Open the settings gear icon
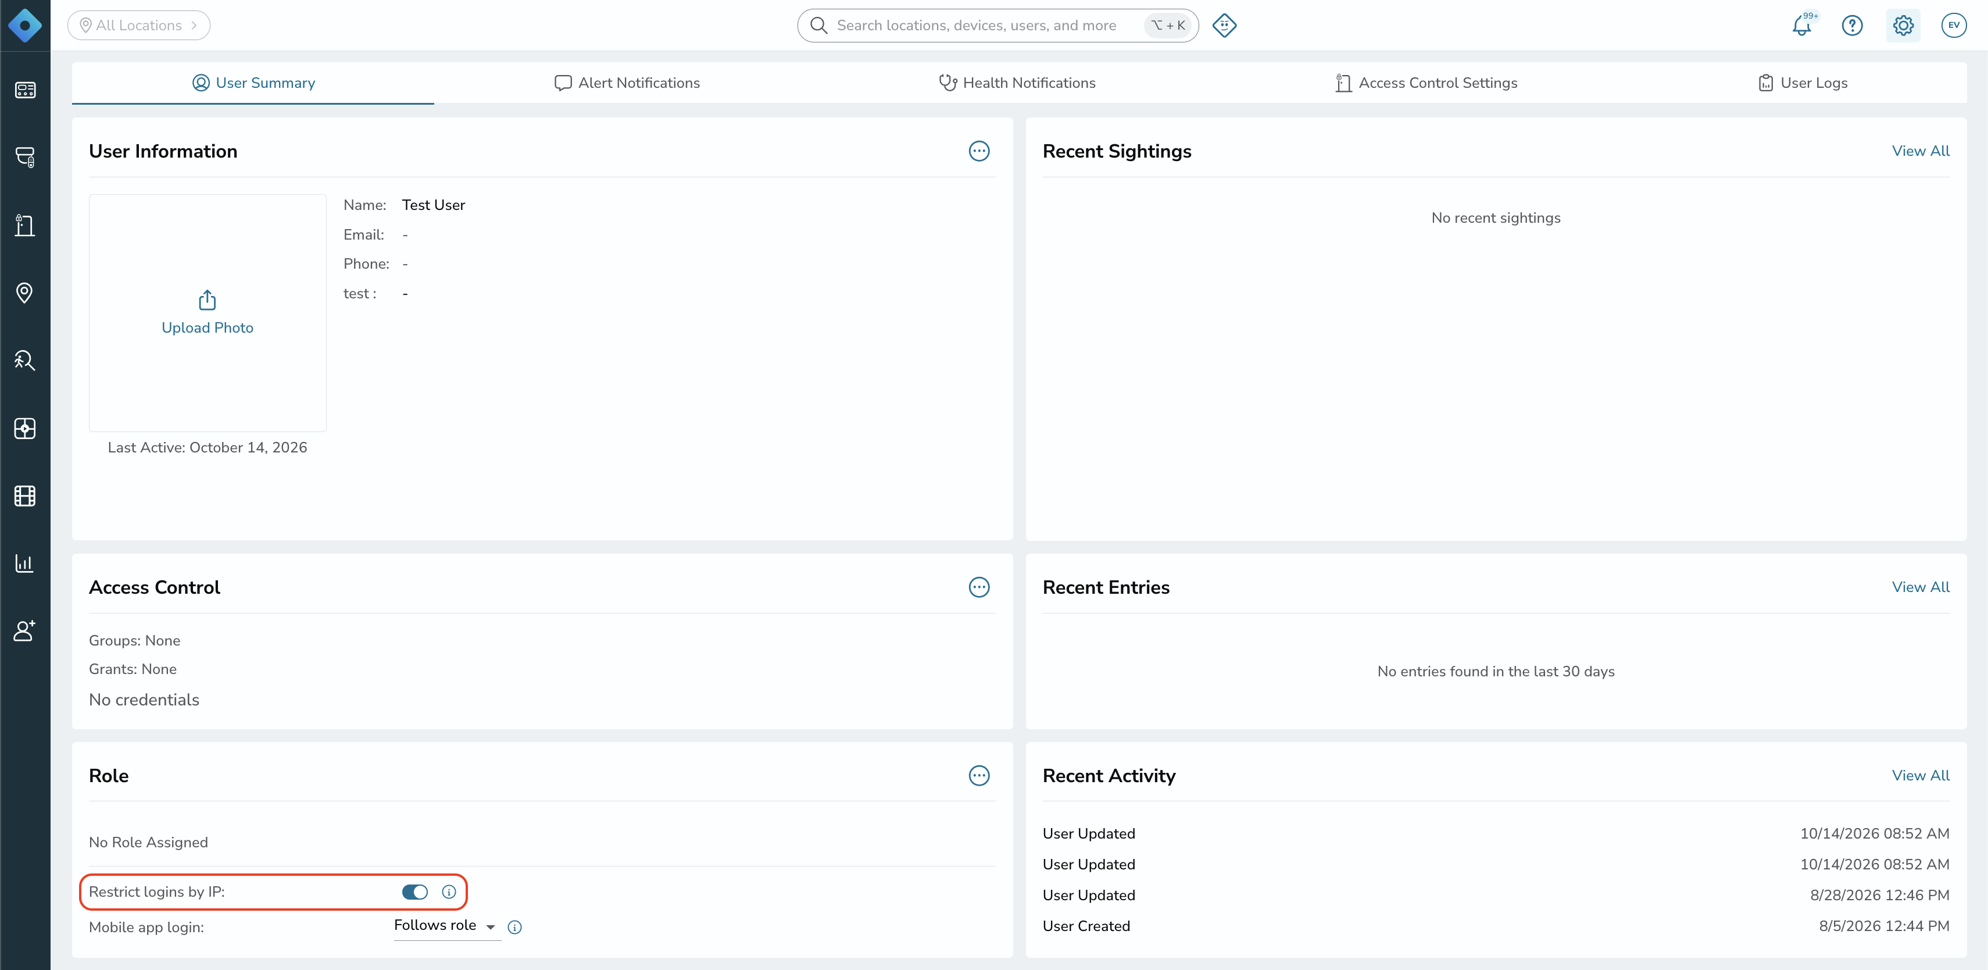The image size is (1988, 970). (1903, 26)
